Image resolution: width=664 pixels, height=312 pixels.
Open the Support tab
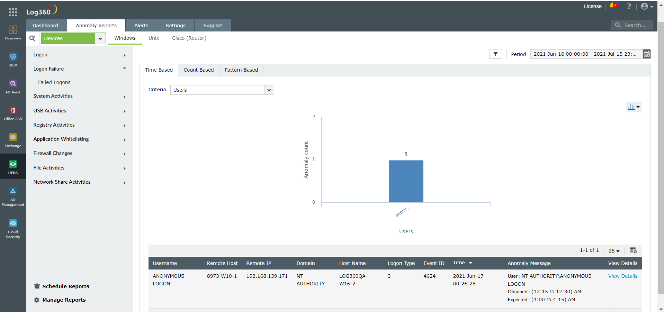pos(213,26)
